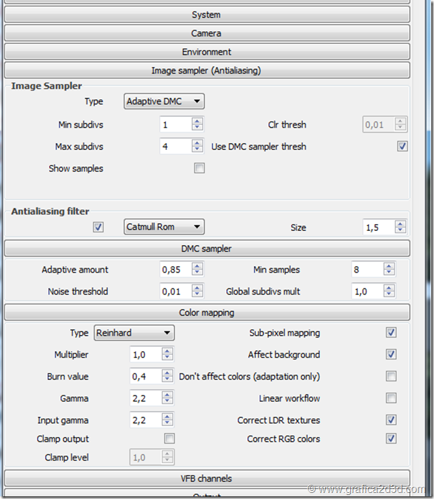Click the Min samples spinner arrows
434x499 pixels.
point(389,269)
